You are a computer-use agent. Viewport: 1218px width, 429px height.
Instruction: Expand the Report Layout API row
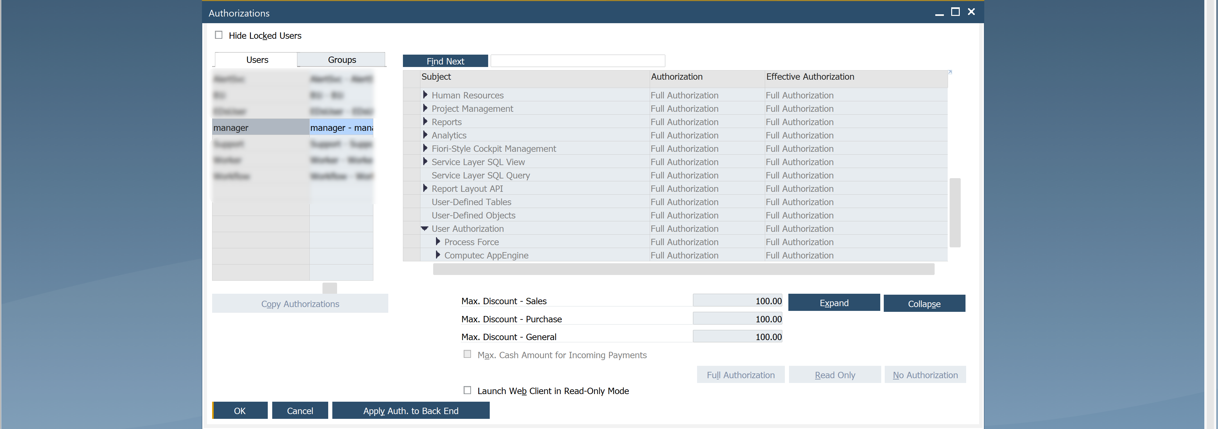tap(425, 188)
